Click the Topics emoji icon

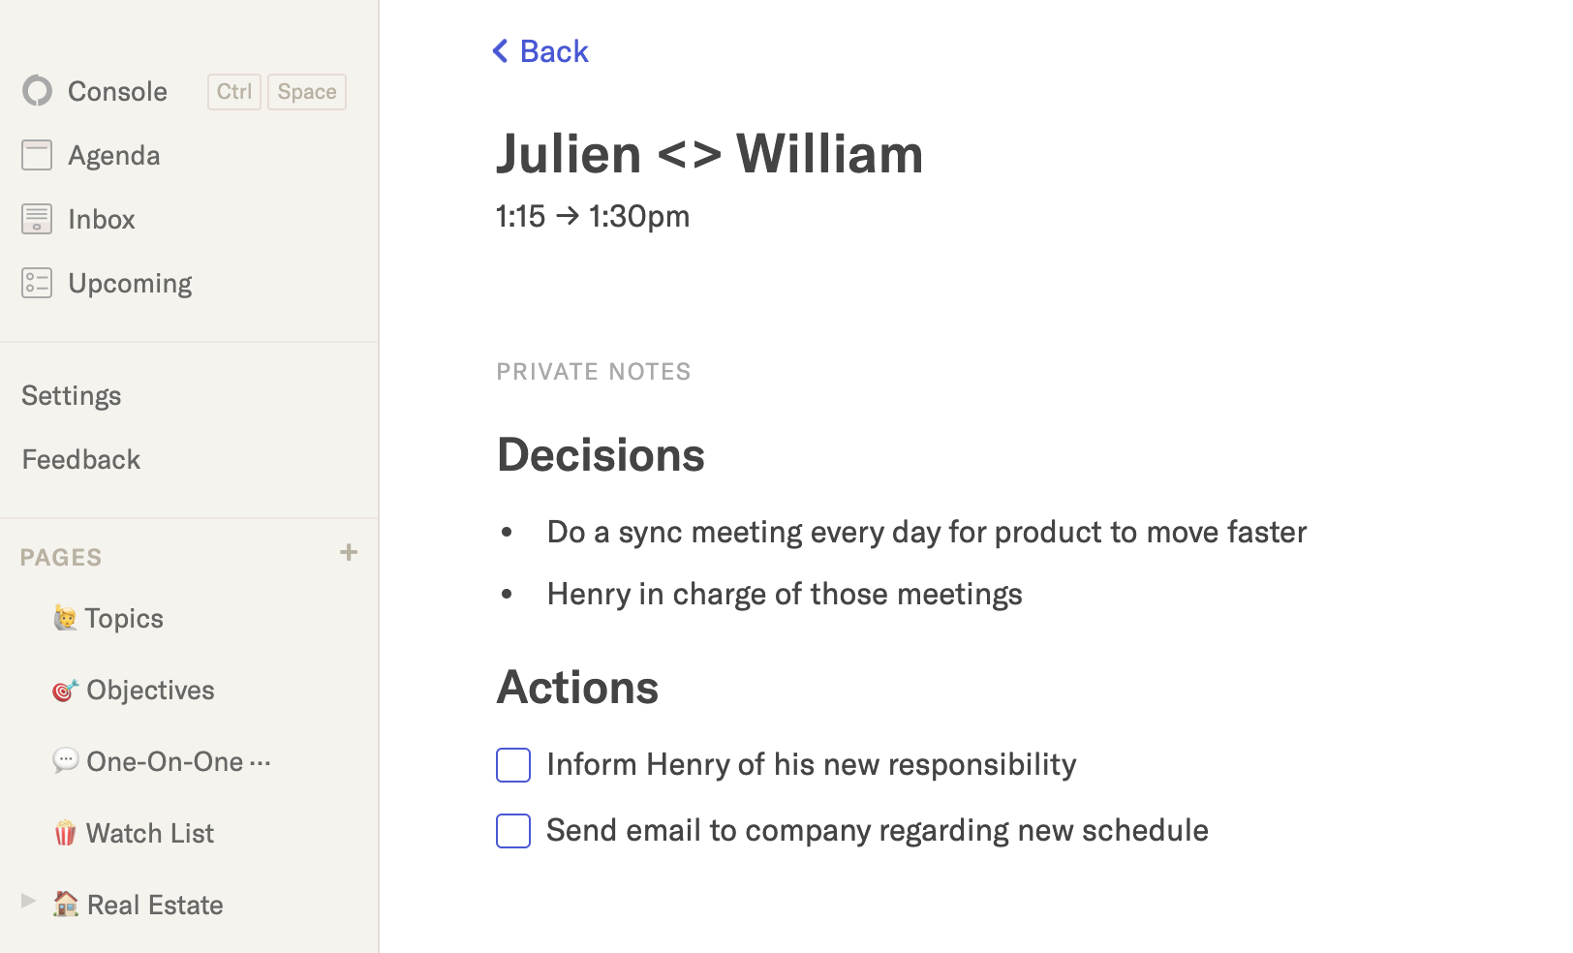(65, 618)
